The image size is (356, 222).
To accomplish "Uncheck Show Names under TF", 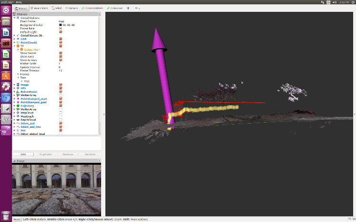I will pos(60,53).
